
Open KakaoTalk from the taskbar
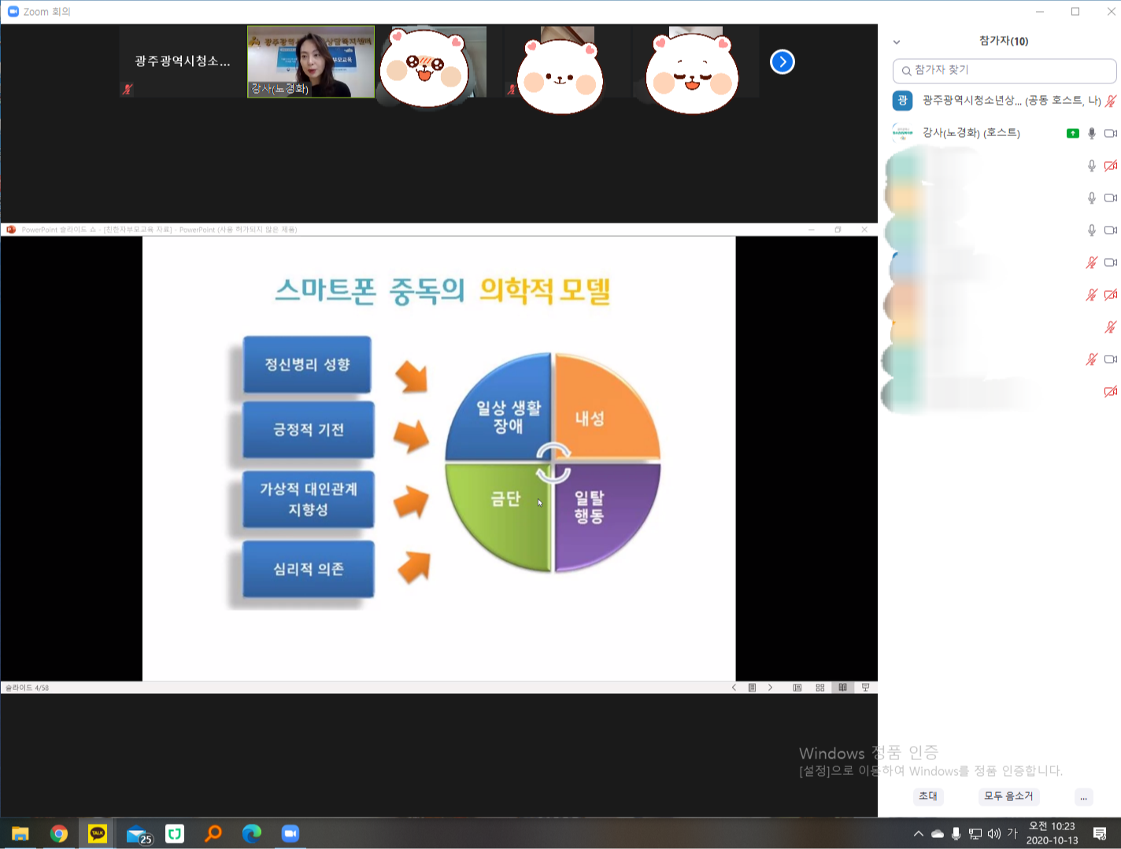[98, 833]
